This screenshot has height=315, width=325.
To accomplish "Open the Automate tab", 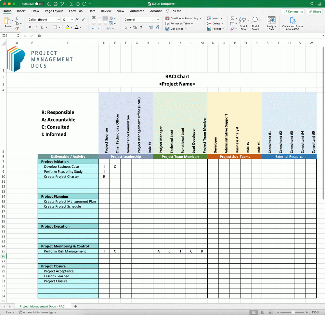I will click(x=137, y=11).
